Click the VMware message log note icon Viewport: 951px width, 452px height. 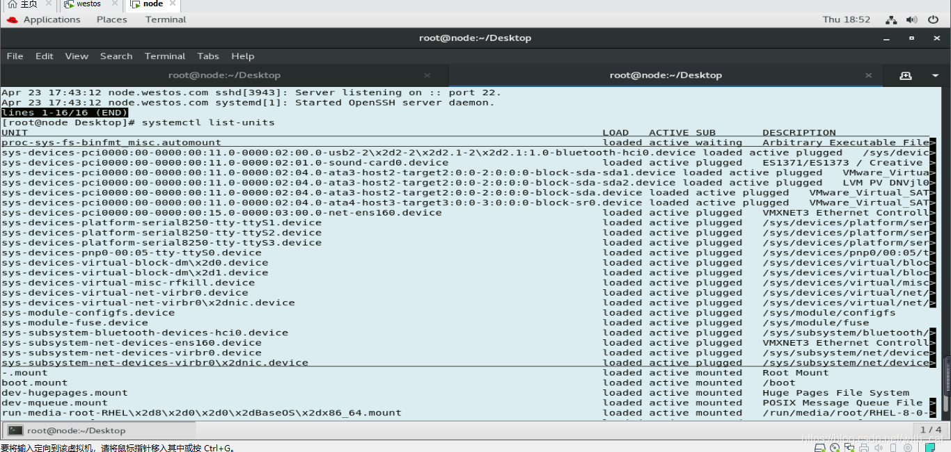[x=929, y=447]
